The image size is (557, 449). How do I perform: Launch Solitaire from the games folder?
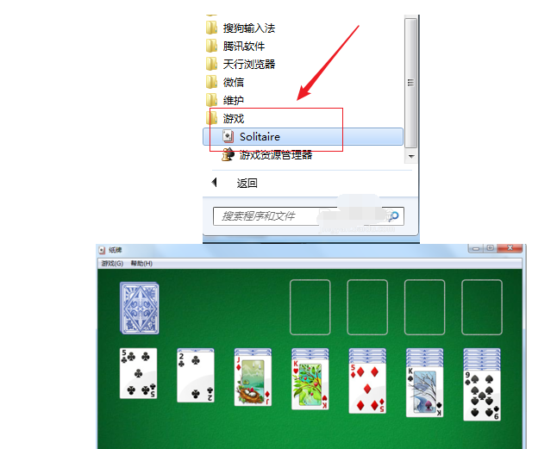(x=303, y=137)
